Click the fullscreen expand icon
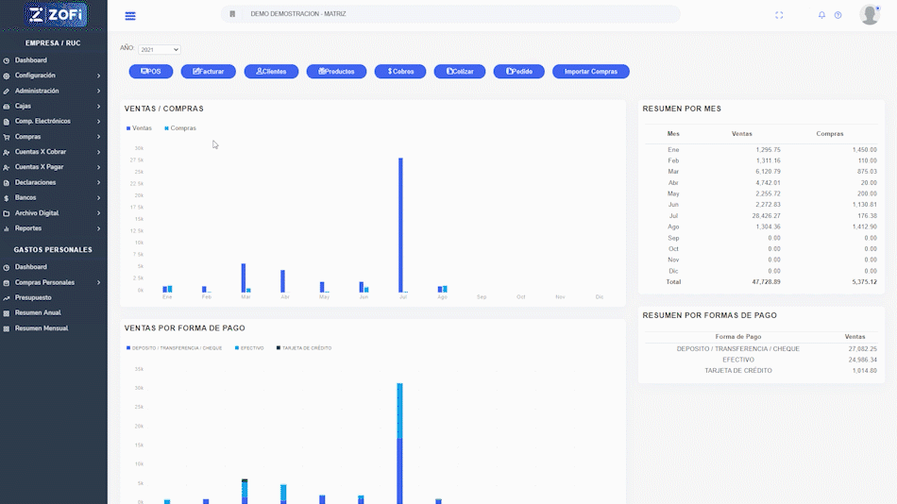 point(779,15)
